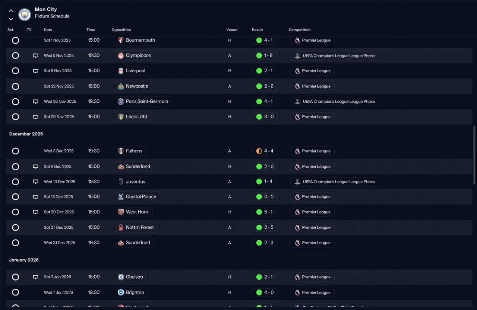Select the Bournemouth fixture radio button

[x=15, y=40]
